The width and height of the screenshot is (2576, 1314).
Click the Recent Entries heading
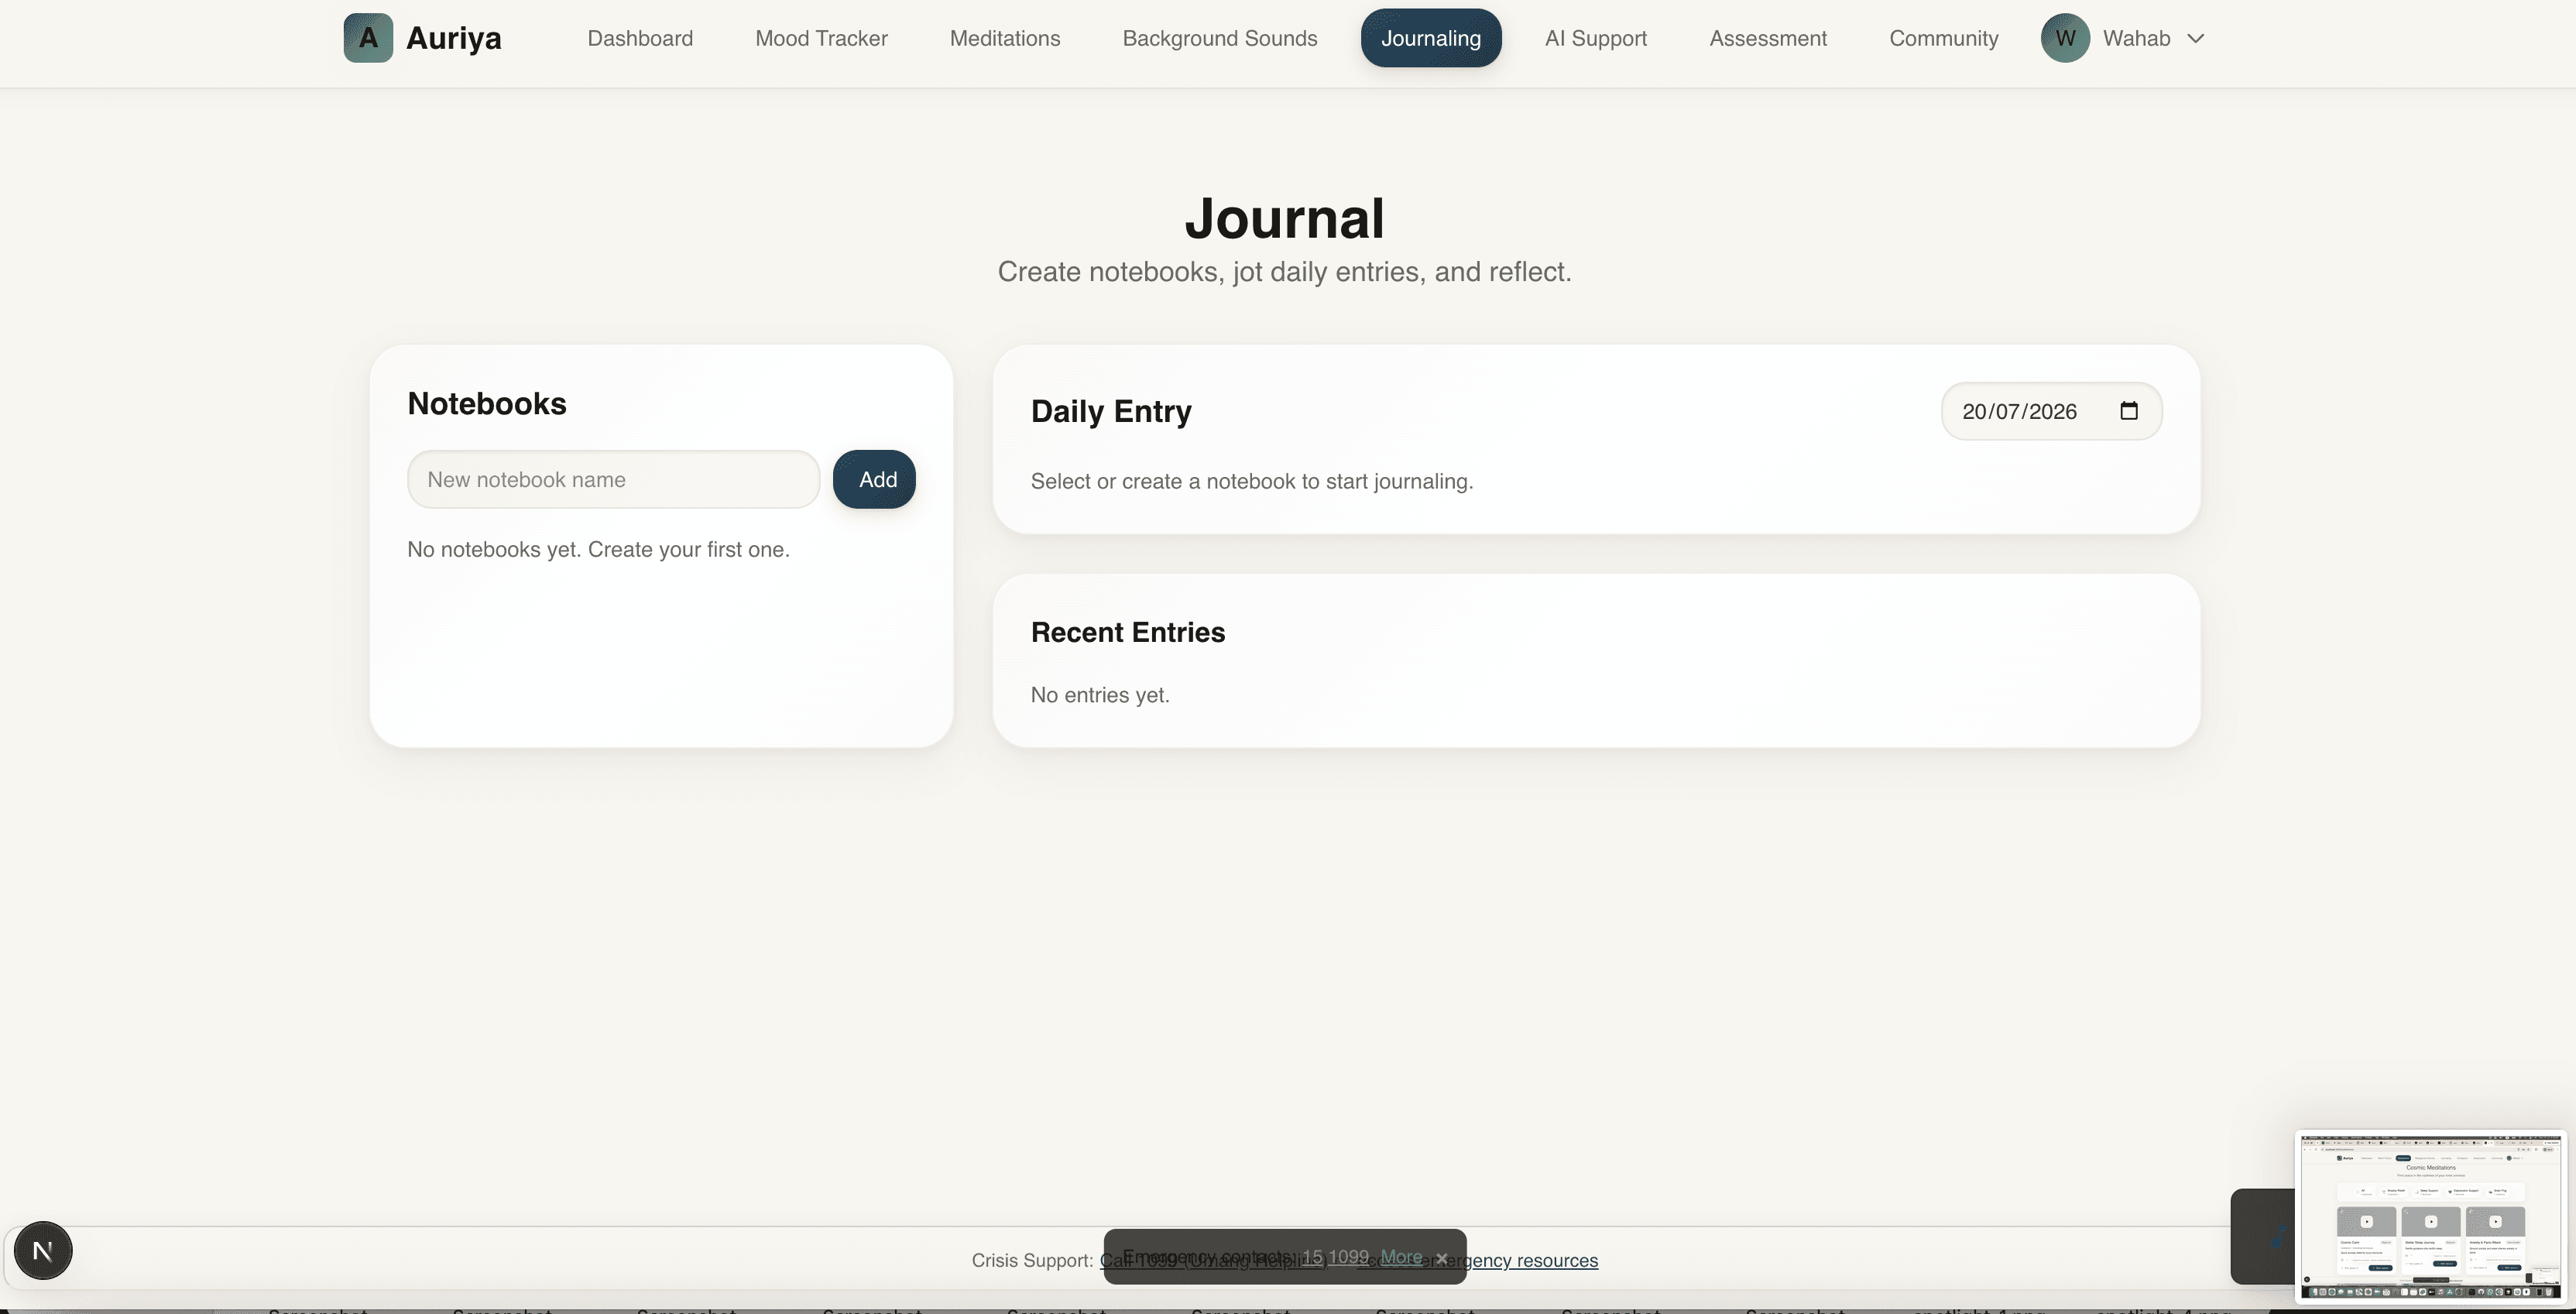click(x=1128, y=632)
